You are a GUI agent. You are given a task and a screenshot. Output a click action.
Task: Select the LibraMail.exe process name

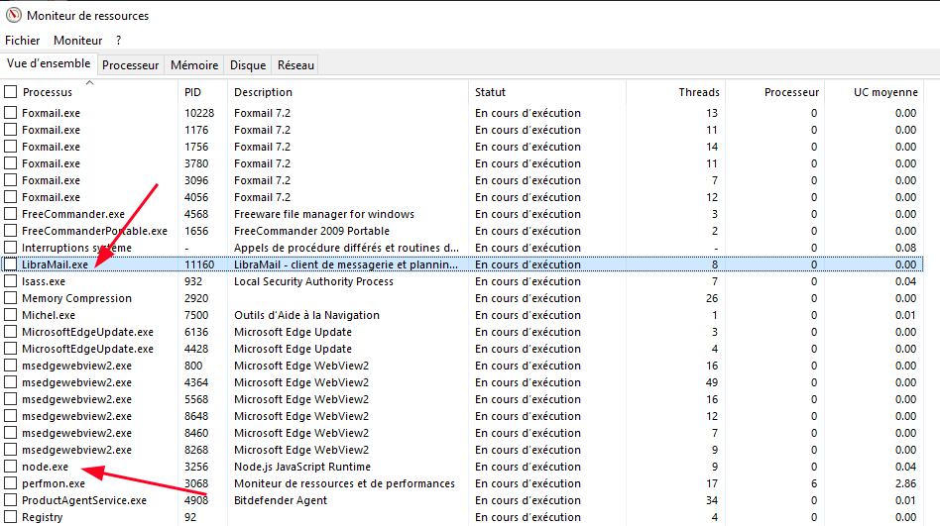(x=56, y=264)
